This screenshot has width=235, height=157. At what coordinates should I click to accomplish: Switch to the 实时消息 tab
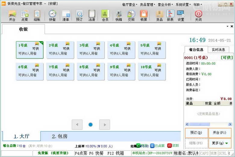pos(218,50)
